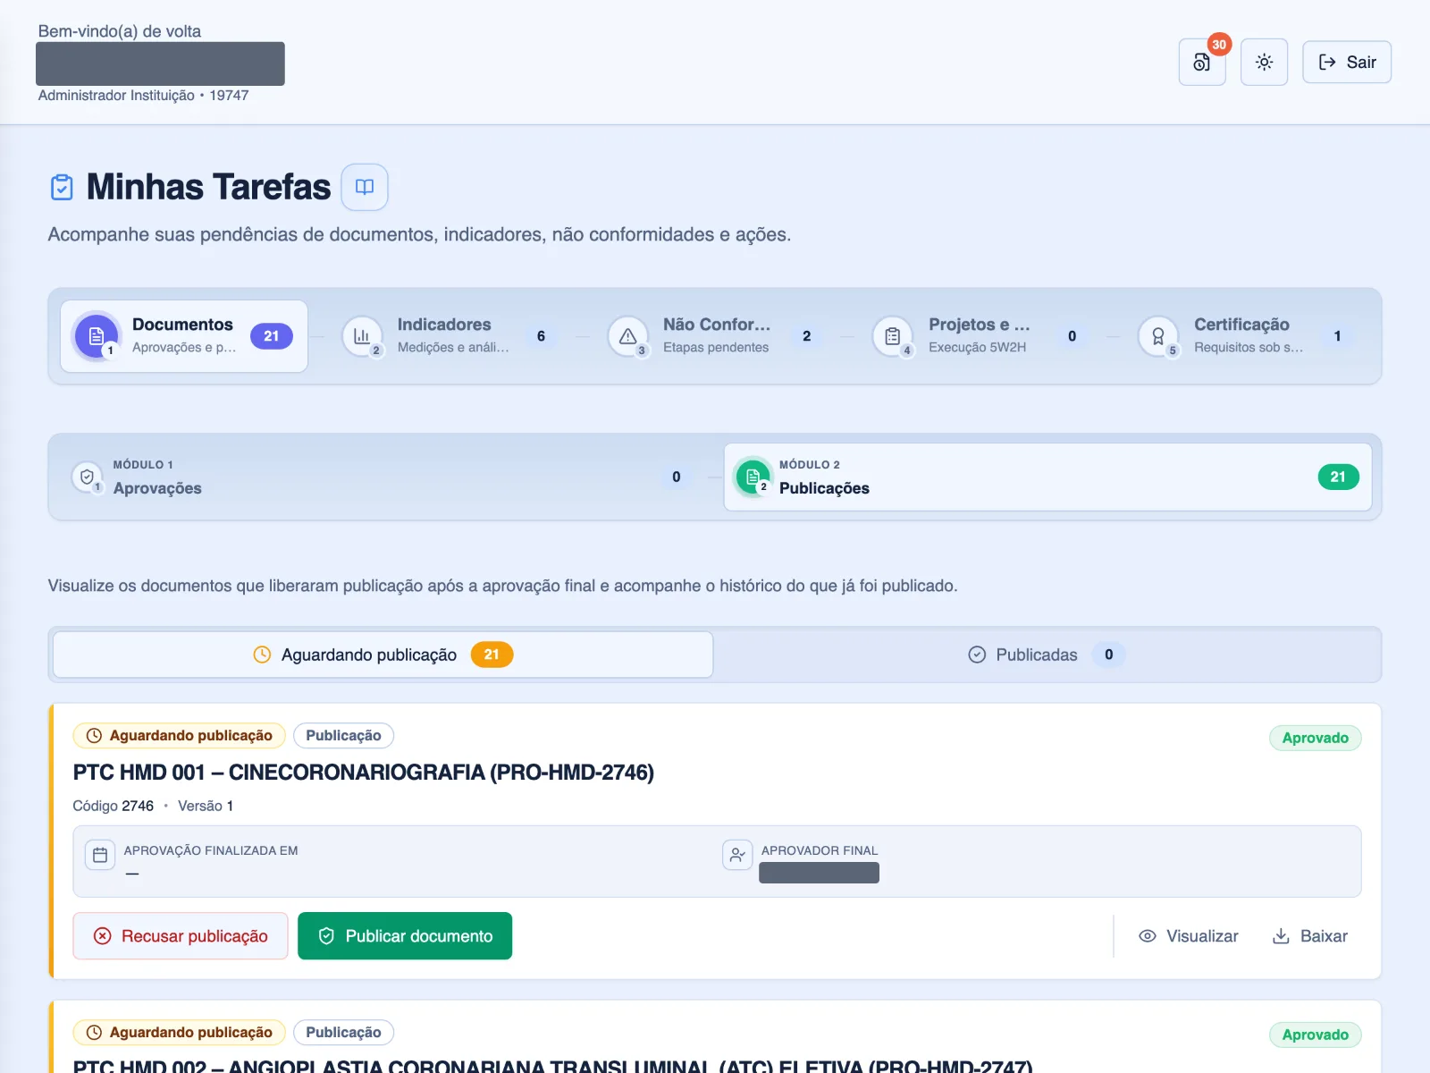Click the green Publicações count badge 21
Viewport: 1430px width, 1073px height.
(1338, 477)
